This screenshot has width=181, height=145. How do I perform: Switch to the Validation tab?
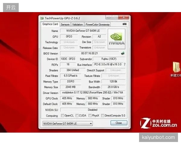[78, 24]
